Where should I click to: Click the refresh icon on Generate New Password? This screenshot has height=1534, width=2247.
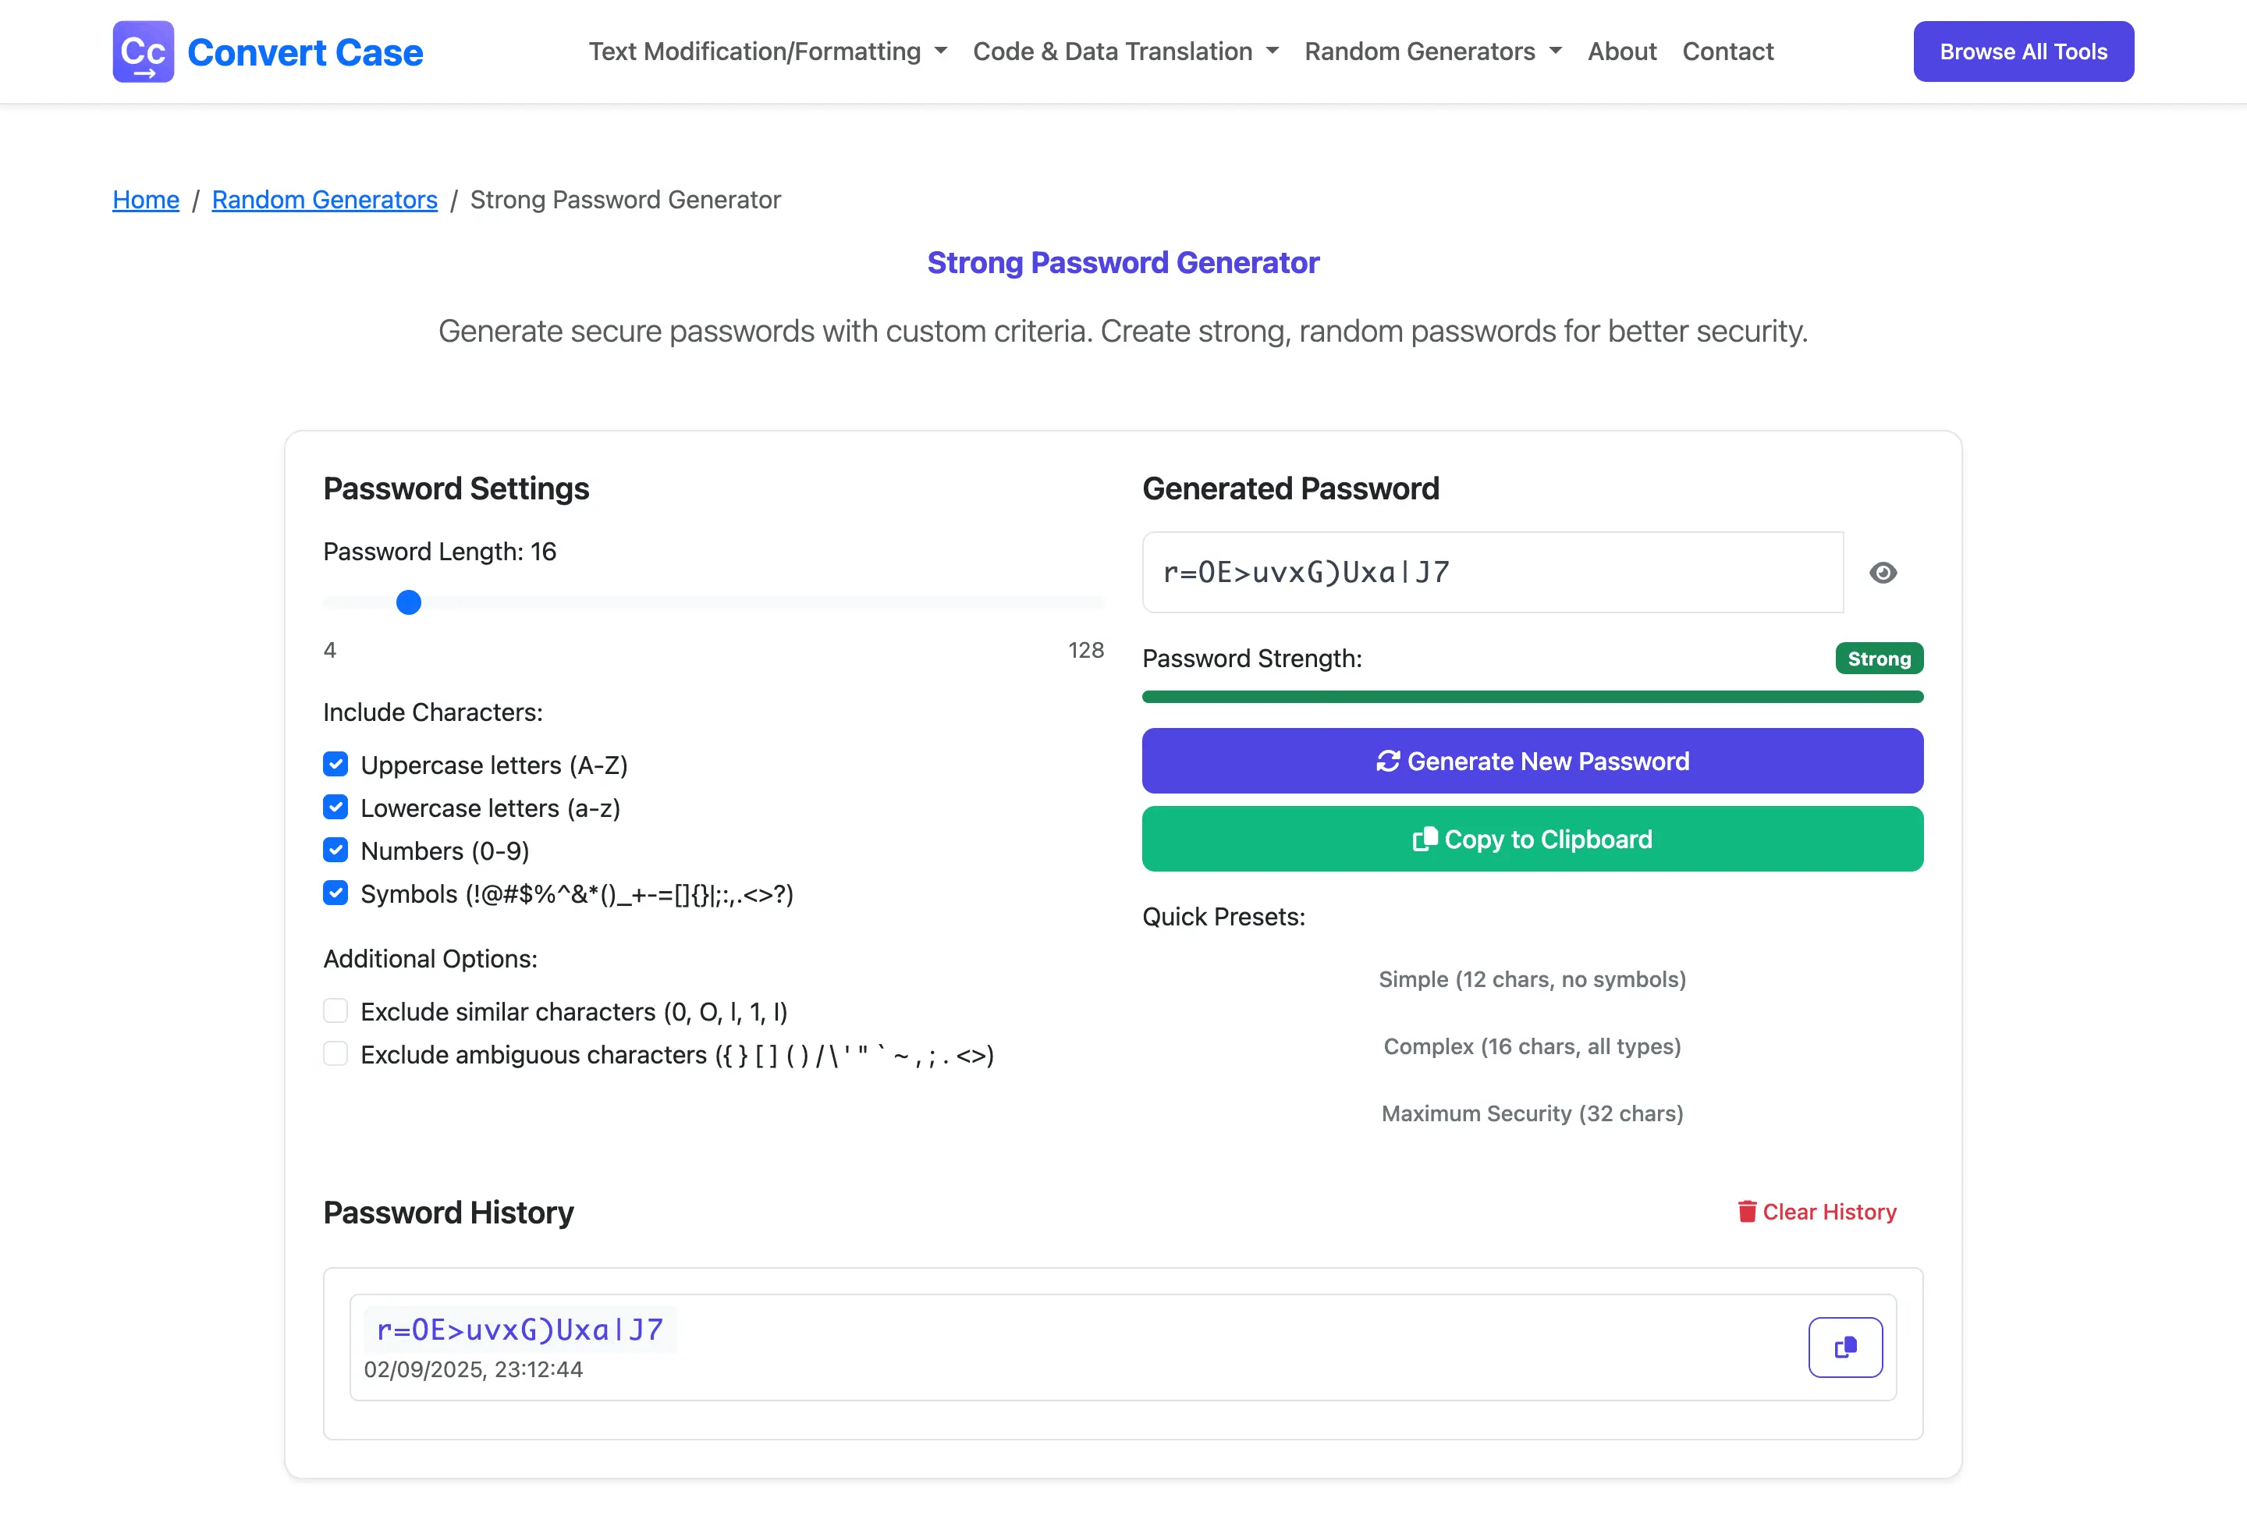[x=1387, y=762]
